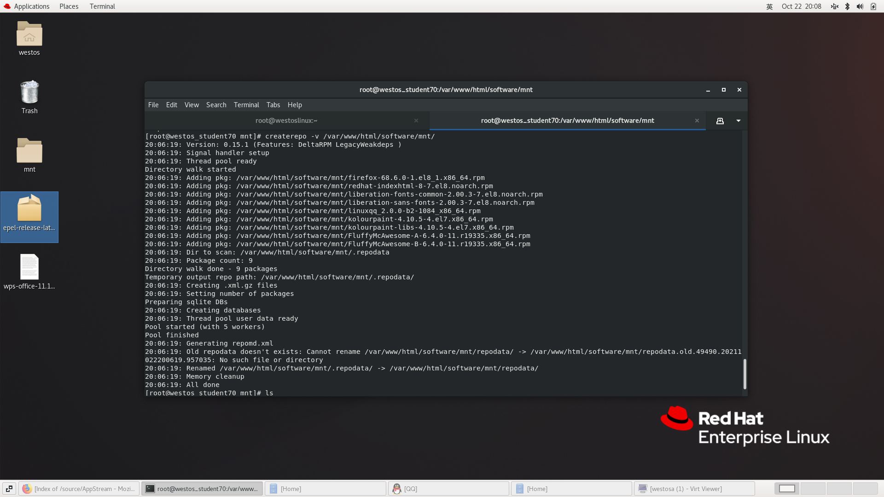Open the Search menu

point(216,105)
